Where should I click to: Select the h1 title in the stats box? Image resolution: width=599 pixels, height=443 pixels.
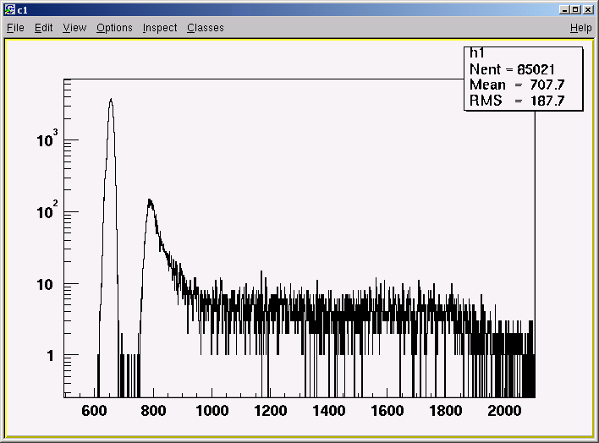pyautogui.click(x=477, y=52)
